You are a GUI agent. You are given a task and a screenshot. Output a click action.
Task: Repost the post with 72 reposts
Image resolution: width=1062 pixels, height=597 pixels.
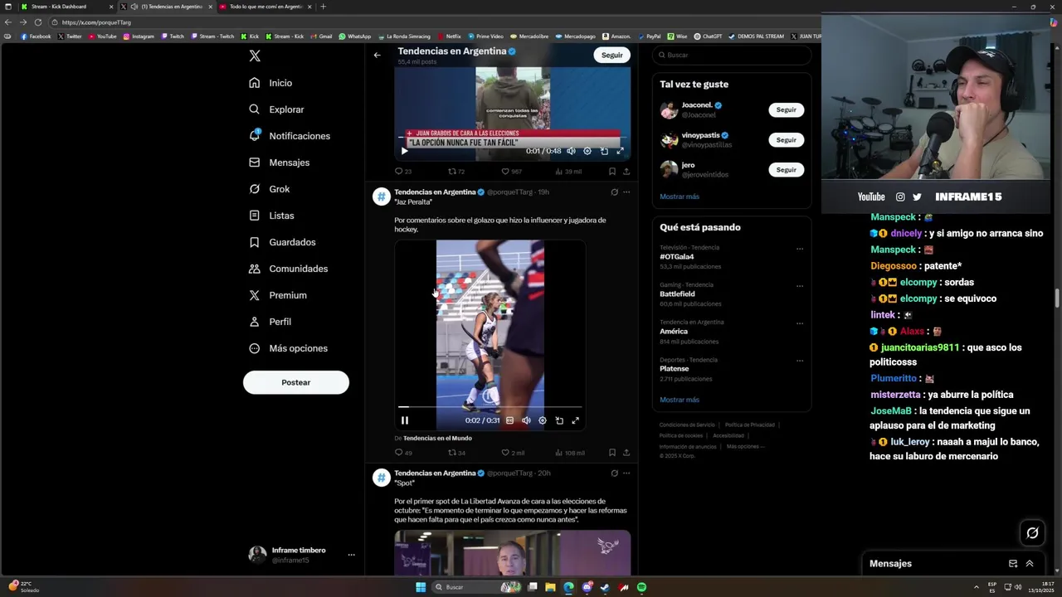click(456, 172)
